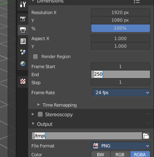
Task: Open the Active Tool and Workspace settings tab
Action: coord(23,4)
